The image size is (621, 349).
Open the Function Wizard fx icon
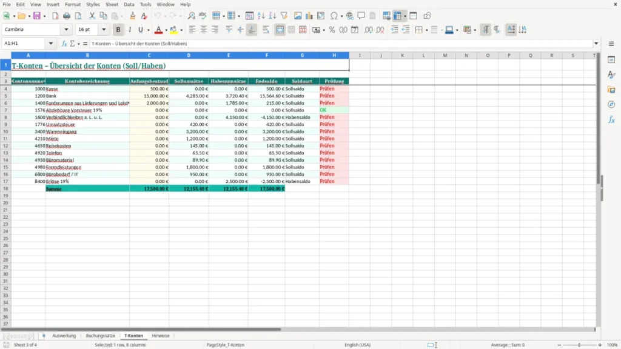coord(64,44)
